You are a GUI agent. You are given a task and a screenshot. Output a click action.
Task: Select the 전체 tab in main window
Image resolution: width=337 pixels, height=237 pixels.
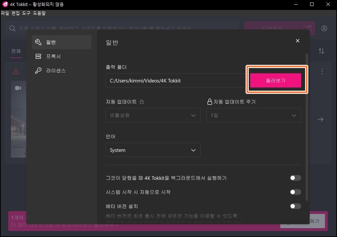pyautogui.click(x=16, y=51)
